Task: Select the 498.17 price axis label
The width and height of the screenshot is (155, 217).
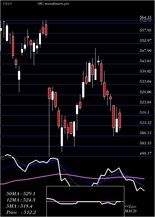Action: (145, 153)
